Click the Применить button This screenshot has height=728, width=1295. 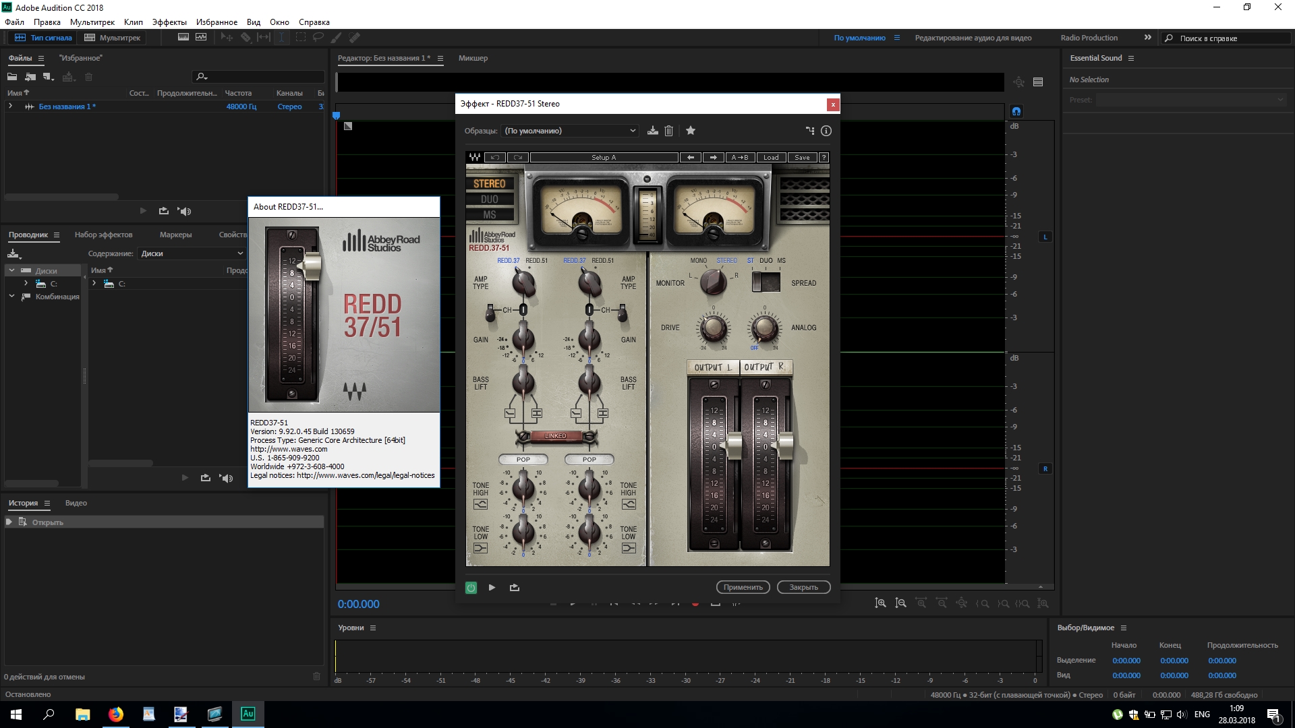pyautogui.click(x=743, y=587)
